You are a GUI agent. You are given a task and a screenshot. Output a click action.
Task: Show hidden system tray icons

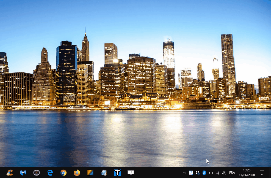[x=184, y=173]
